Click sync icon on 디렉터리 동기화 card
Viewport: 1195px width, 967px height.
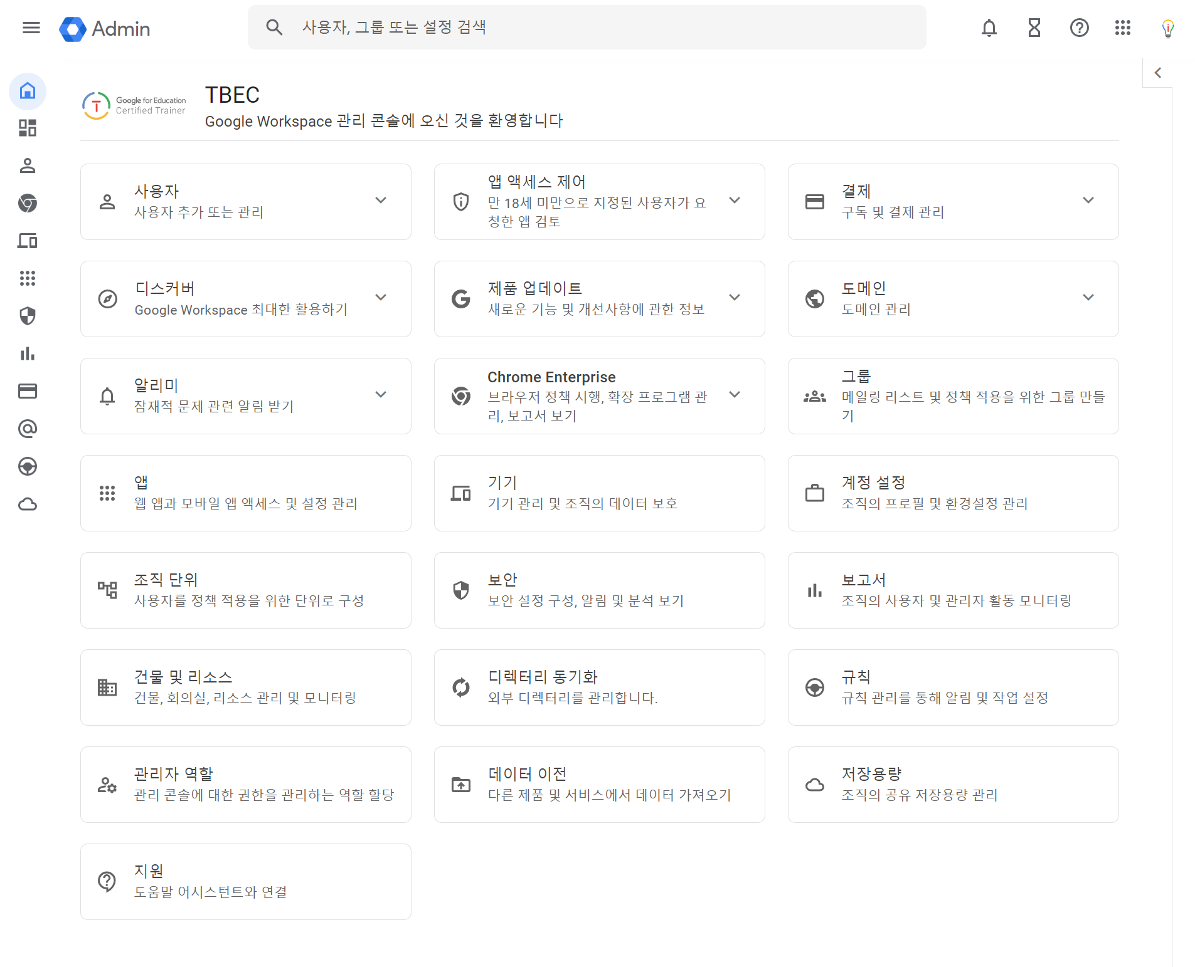461,687
